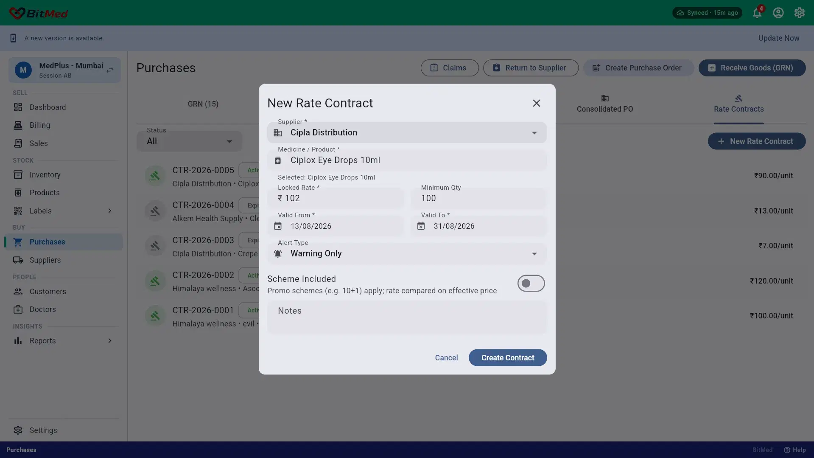Click contract CTR-2026-0003 row title
Viewport: 814px width, 458px height.
tap(203, 240)
